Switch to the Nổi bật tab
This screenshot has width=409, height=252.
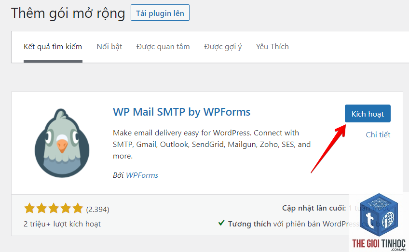click(x=109, y=47)
